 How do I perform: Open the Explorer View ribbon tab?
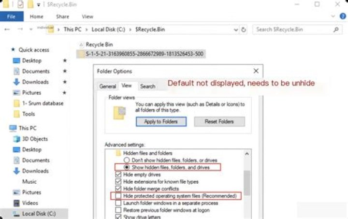pyautogui.click(x=87, y=16)
